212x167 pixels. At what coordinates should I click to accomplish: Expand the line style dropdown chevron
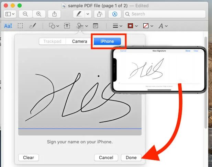(121, 26)
